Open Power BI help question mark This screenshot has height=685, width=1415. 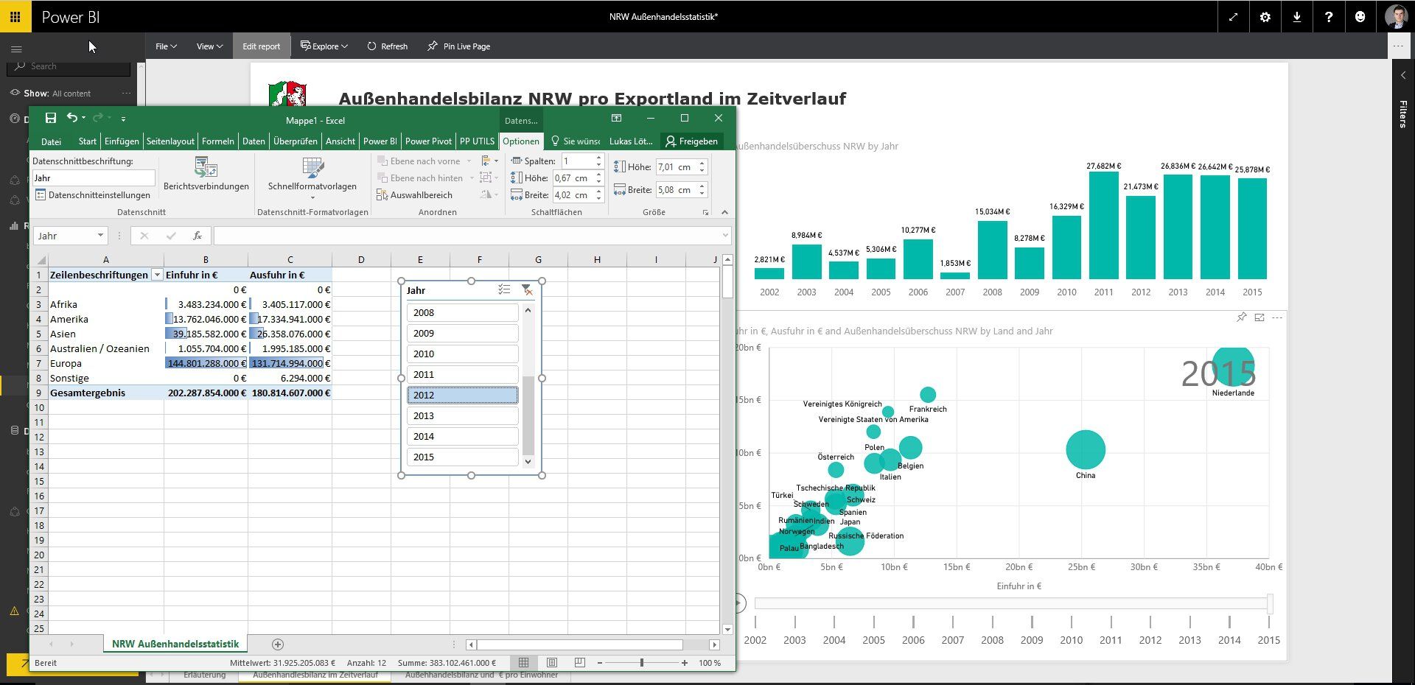pyautogui.click(x=1328, y=16)
